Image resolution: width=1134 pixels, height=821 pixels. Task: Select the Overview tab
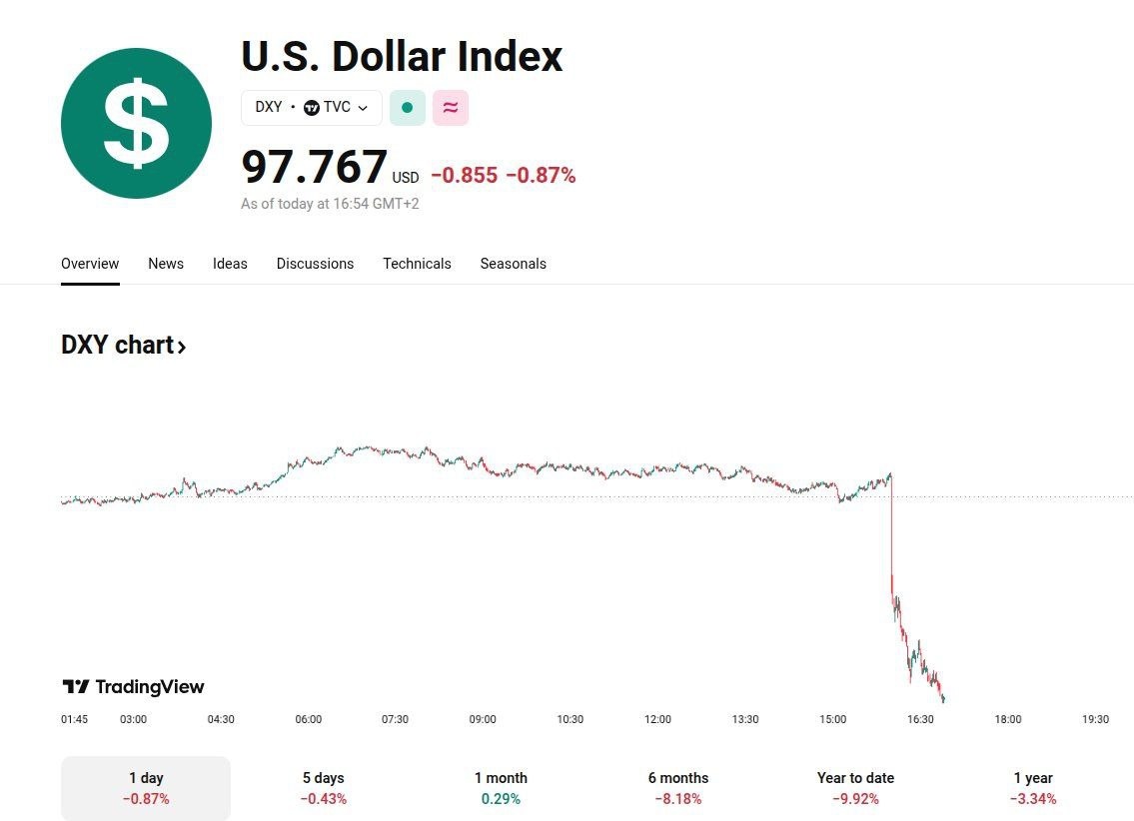[90, 264]
